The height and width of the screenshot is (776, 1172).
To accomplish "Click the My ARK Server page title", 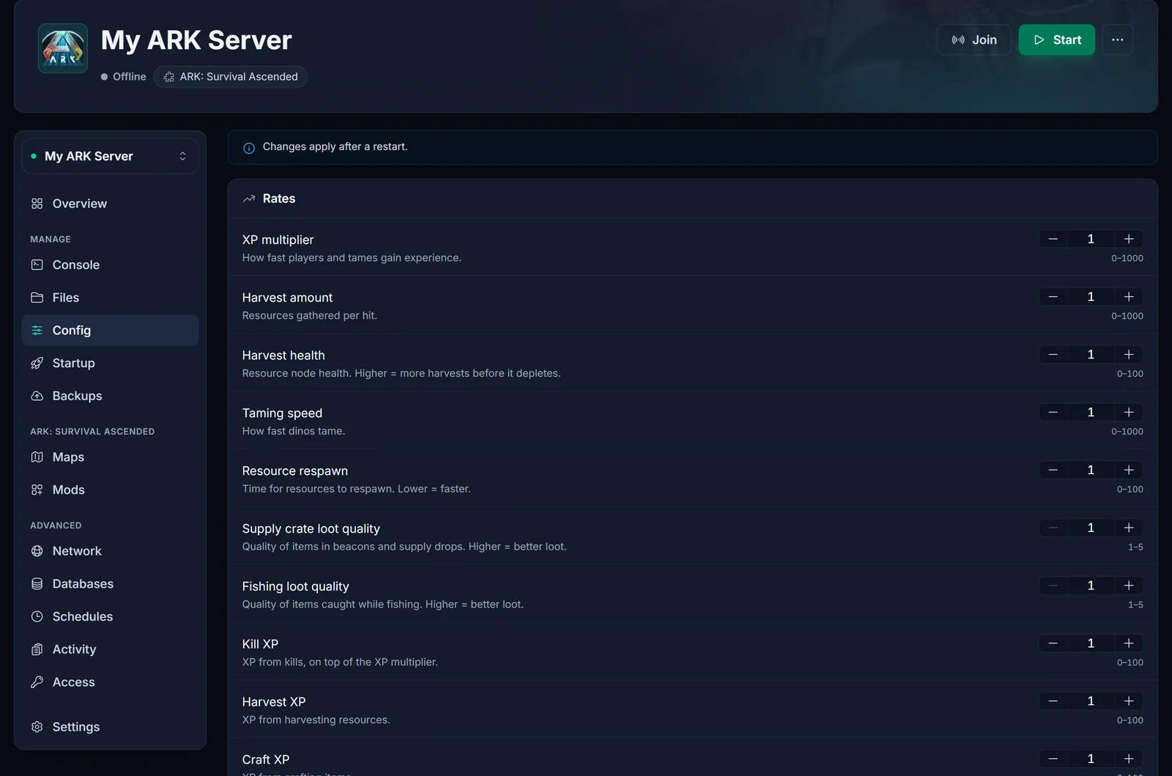I will point(196,40).
